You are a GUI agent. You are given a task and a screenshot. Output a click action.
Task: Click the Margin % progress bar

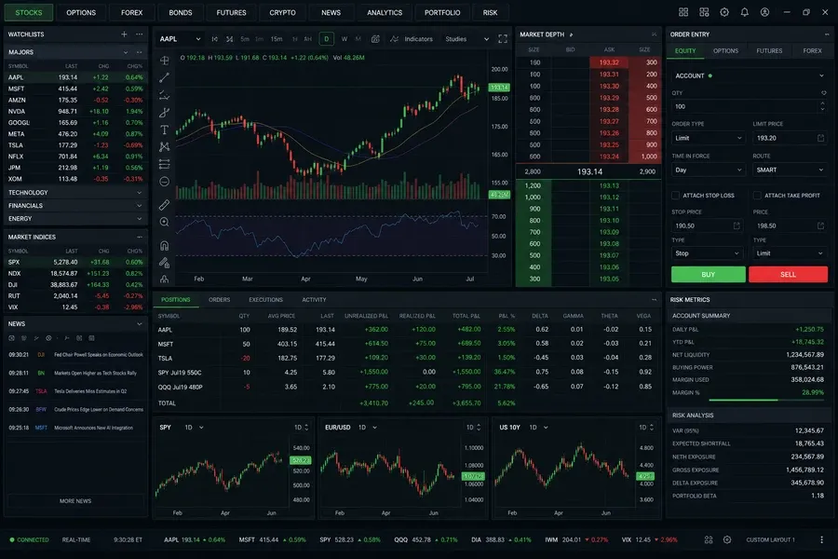click(766, 400)
